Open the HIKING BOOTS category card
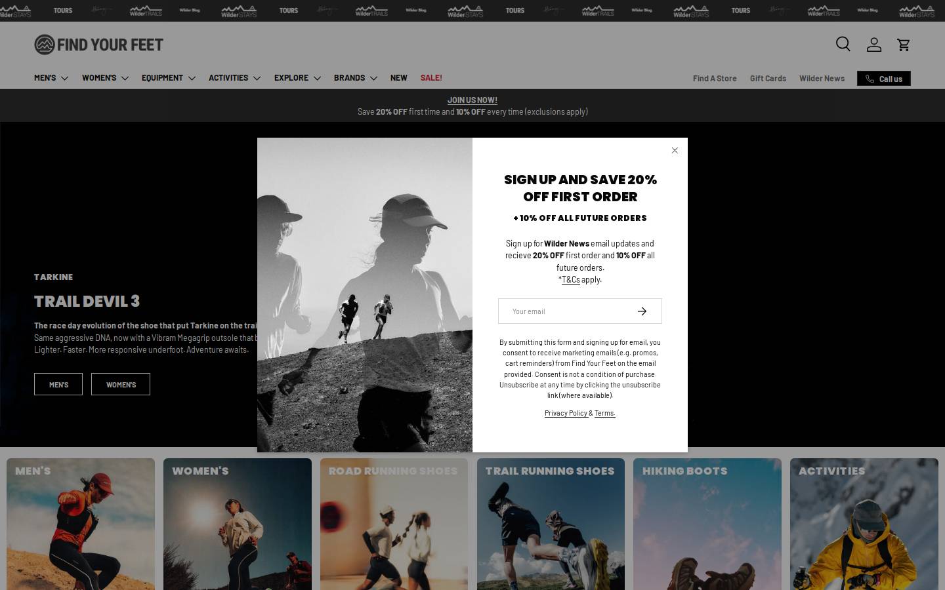945x590 pixels. [707, 524]
